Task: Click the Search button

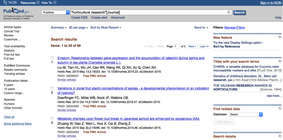Action: (x=239, y=12)
